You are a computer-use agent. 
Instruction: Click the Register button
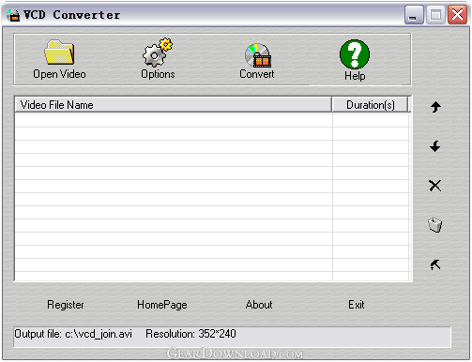click(66, 305)
